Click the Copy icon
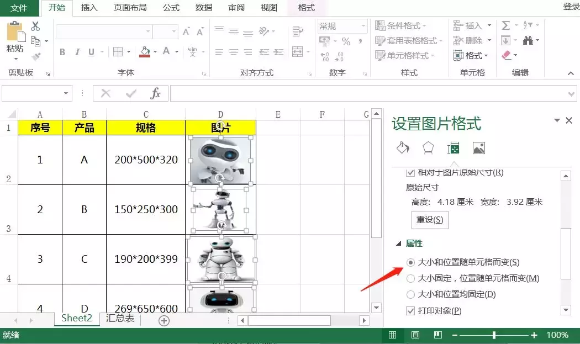 click(x=35, y=41)
